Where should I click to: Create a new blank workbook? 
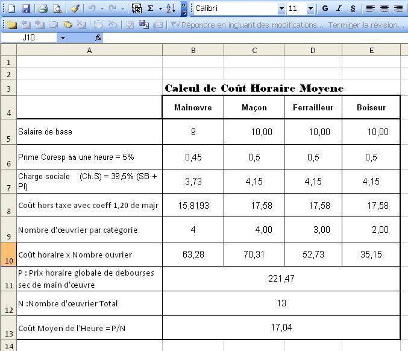(x=11, y=8)
